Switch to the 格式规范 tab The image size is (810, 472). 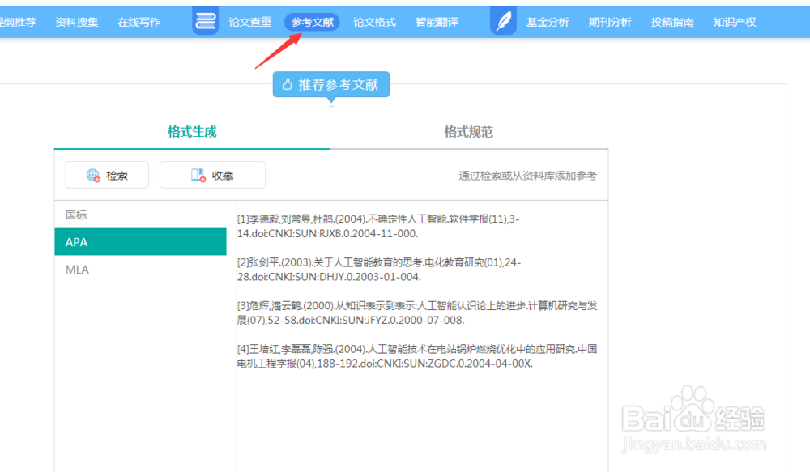[468, 132]
